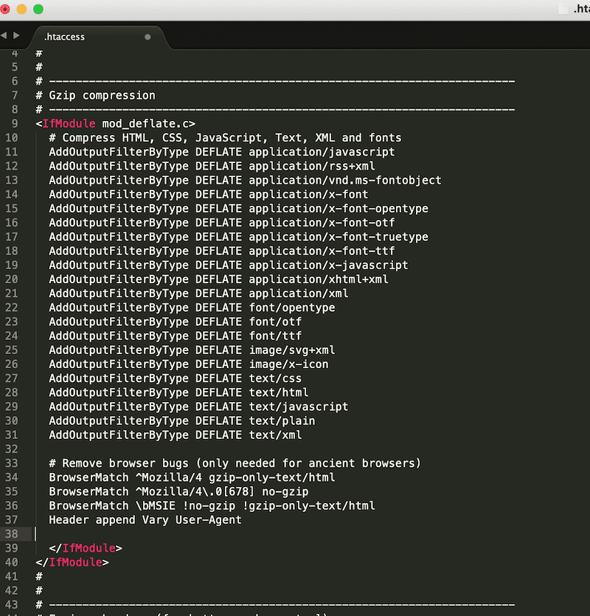The height and width of the screenshot is (616, 590).
Task: Click line number 9 in gutter
Action: pos(15,124)
